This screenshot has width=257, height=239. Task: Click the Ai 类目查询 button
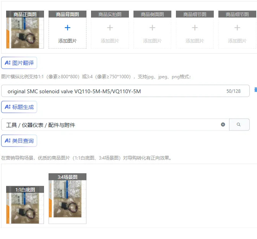(19, 141)
